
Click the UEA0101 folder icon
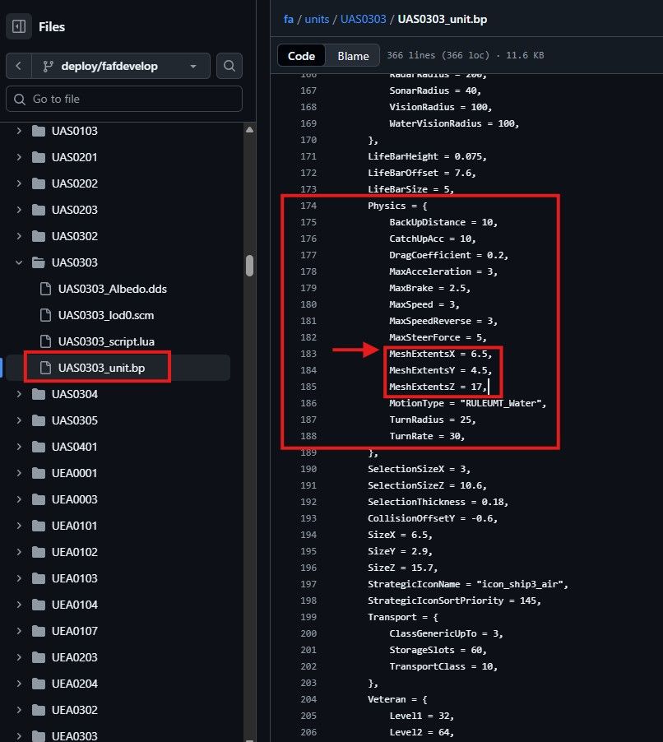(x=39, y=526)
